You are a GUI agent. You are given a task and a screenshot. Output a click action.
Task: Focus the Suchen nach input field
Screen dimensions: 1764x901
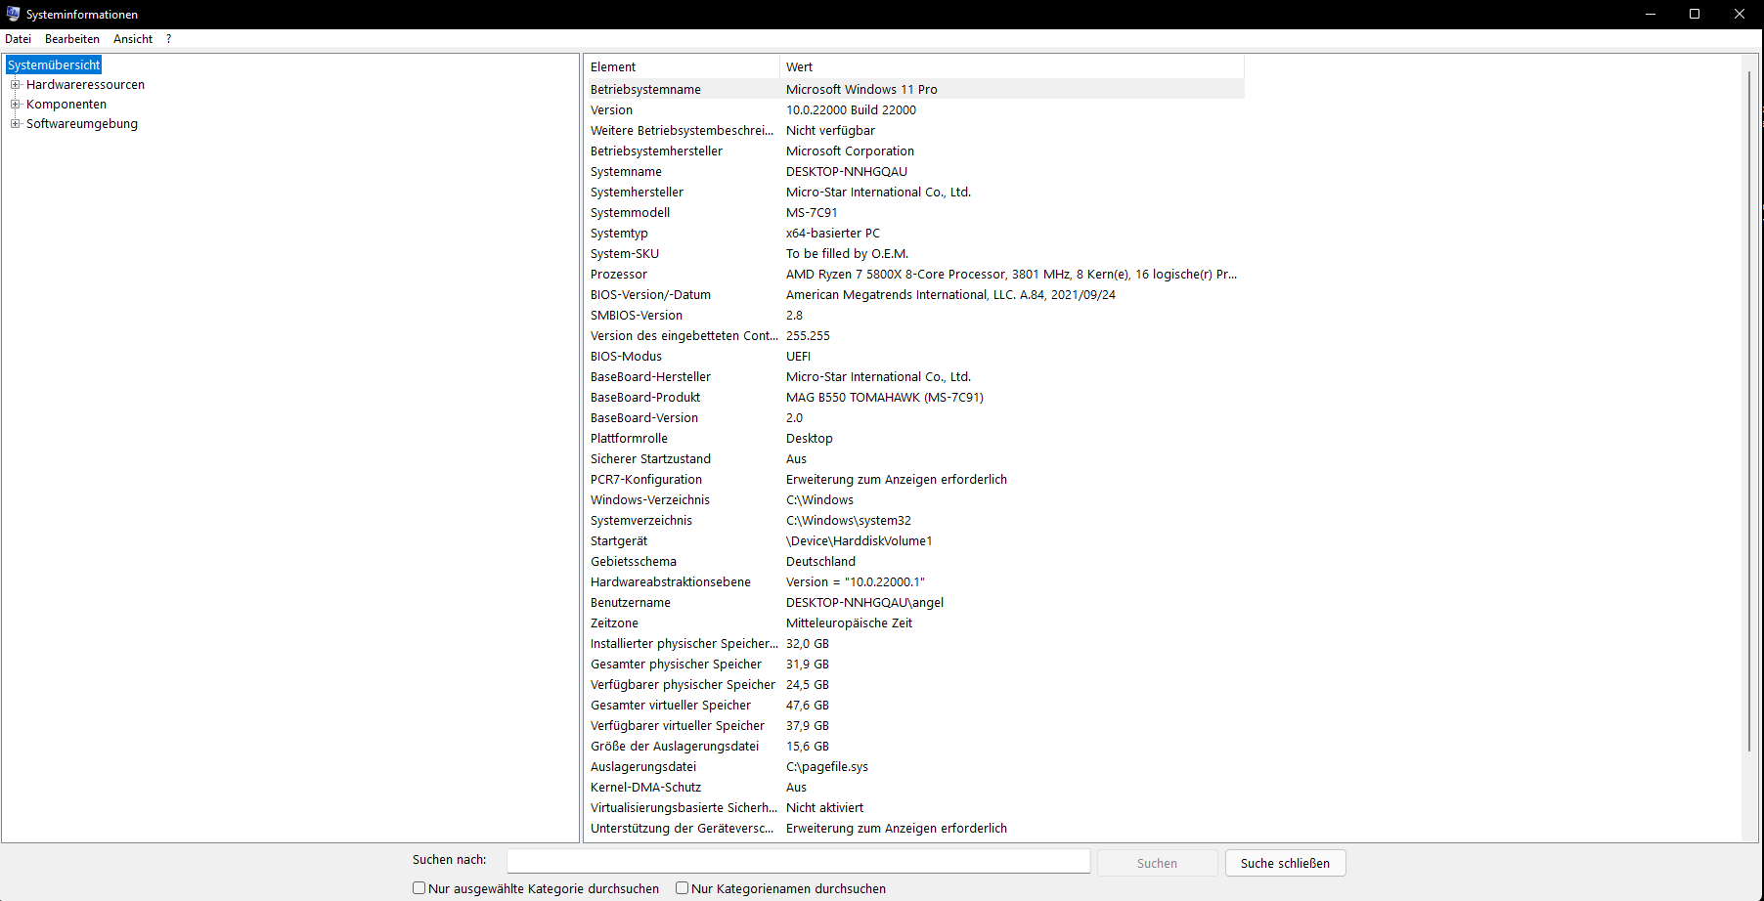click(798, 861)
